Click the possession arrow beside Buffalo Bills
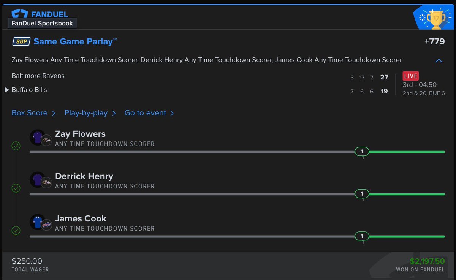 coord(6,90)
